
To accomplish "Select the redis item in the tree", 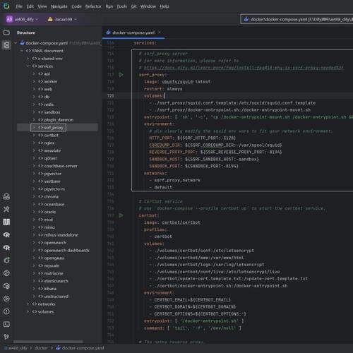I will [49, 104].
